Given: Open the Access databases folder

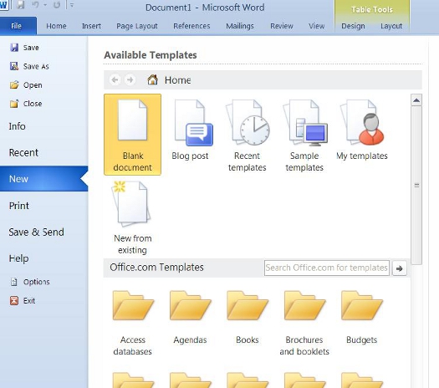Looking at the screenshot, I should (x=132, y=323).
